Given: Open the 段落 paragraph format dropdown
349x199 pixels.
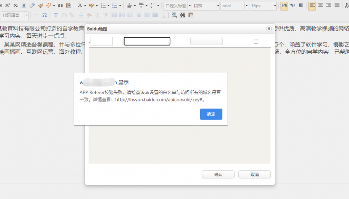Looking at the screenshot, I should click(206, 6).
